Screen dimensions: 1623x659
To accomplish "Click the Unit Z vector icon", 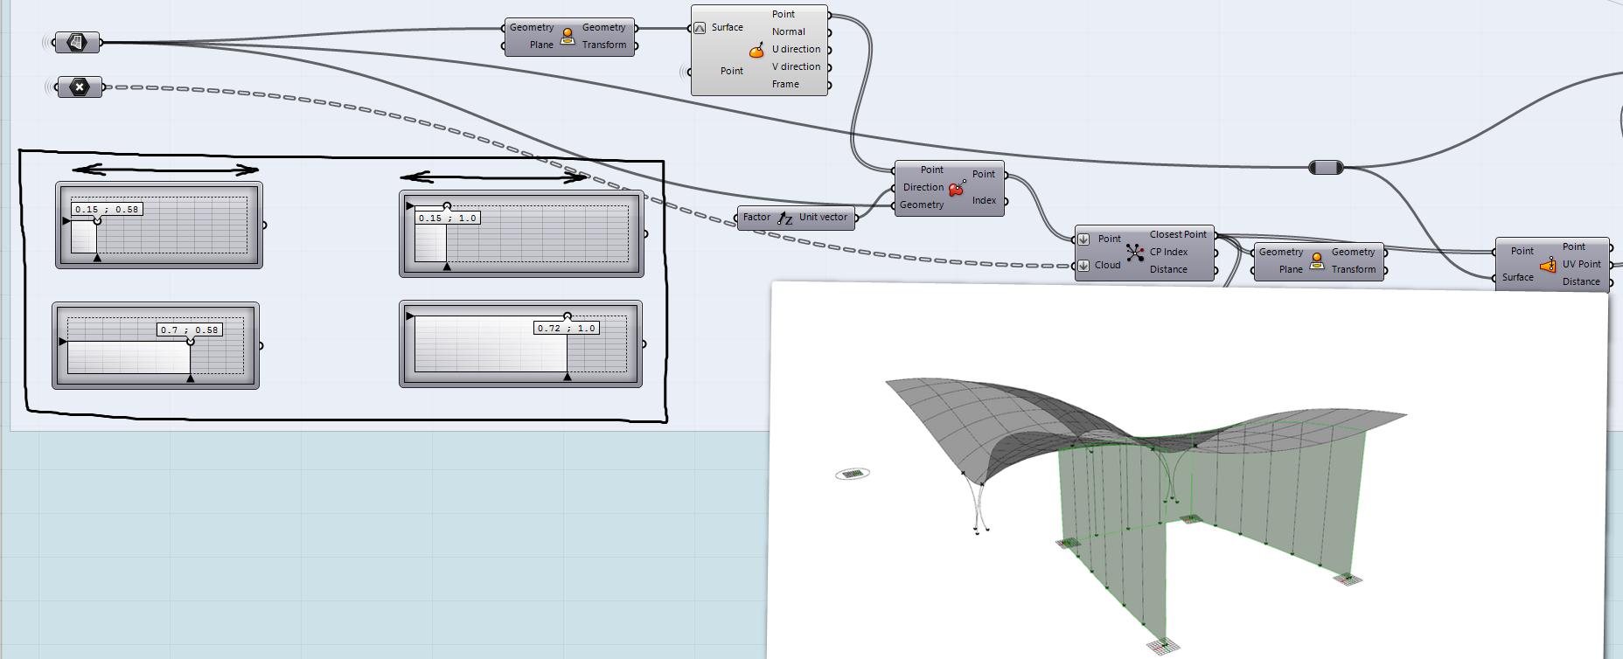I will pyautogui.click(x=785, y=219).
